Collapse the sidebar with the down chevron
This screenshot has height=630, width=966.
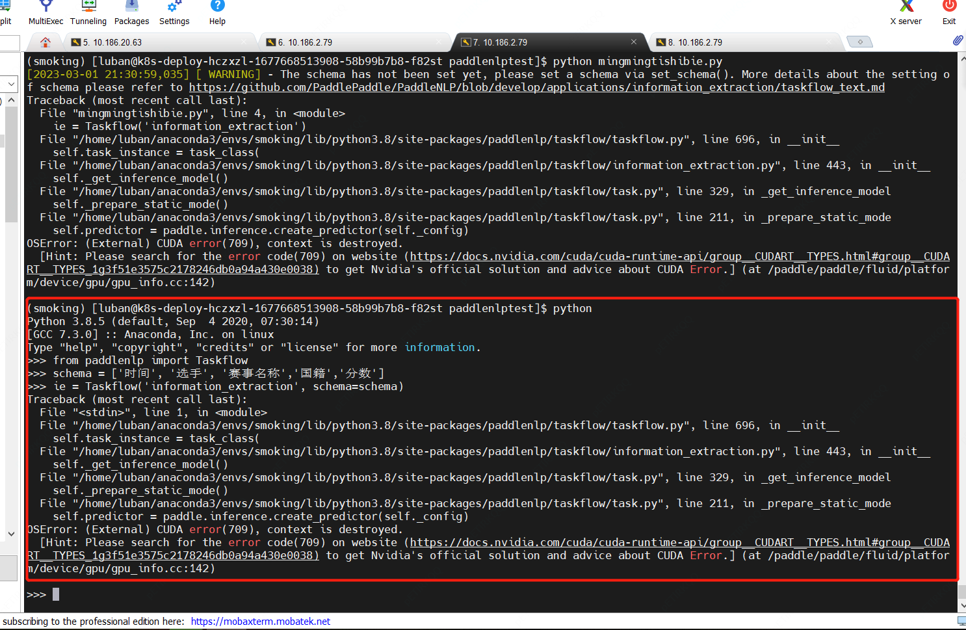point(10,533)
